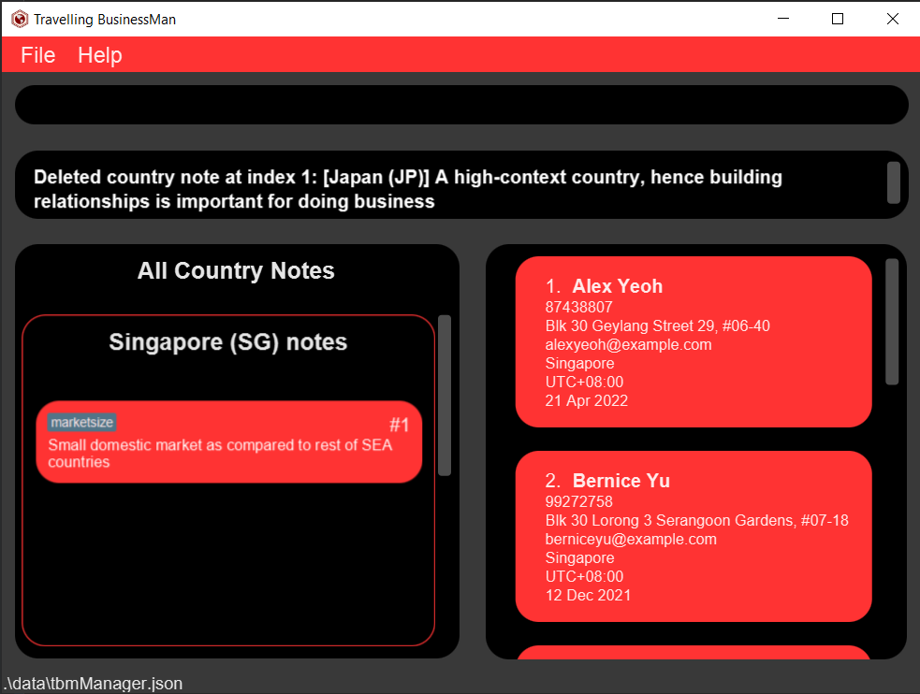The width and height of the screenshot is (920, 694).
Task: Click the #1 note index label
Action: point(400,426)
